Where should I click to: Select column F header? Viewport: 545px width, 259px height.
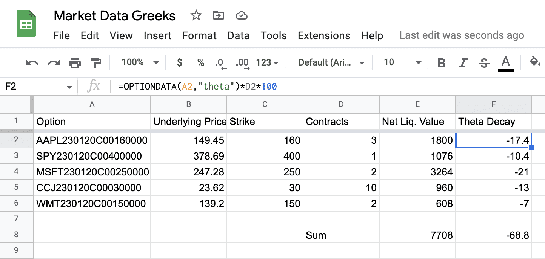(x=494, y=104)
